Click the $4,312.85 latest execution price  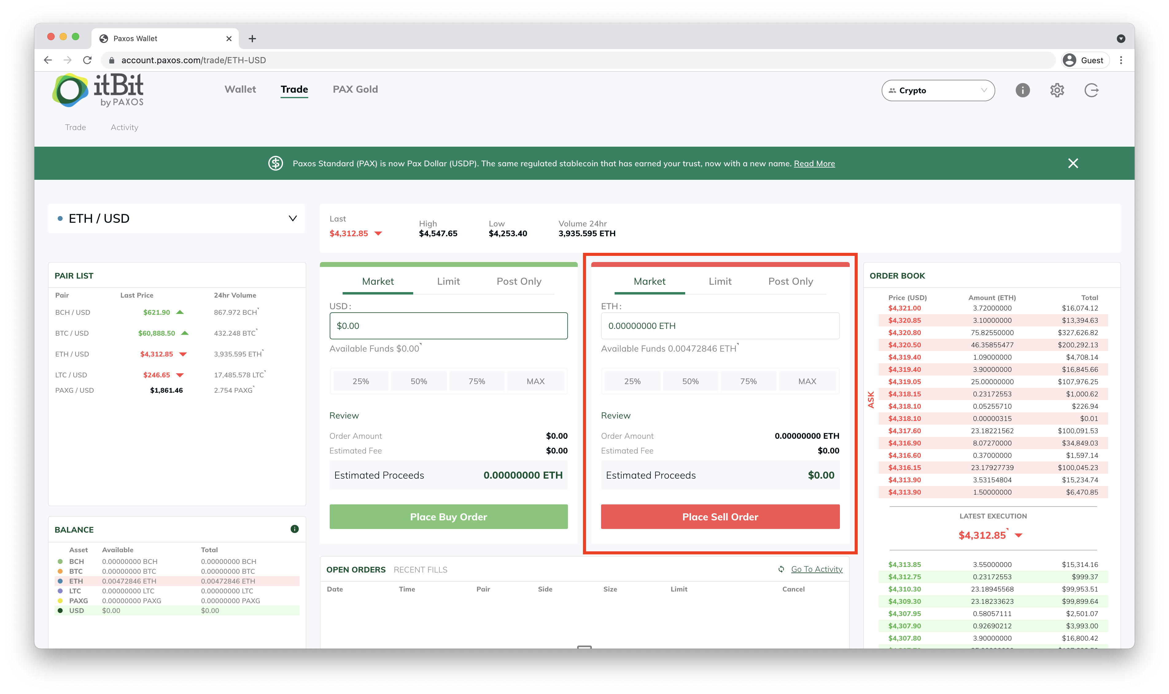coord(982,535)
